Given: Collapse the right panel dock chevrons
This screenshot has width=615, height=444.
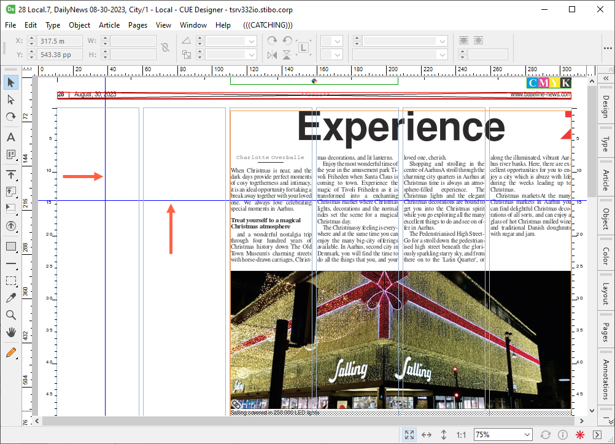Looking at the screenshot, I should pos(605,79).
